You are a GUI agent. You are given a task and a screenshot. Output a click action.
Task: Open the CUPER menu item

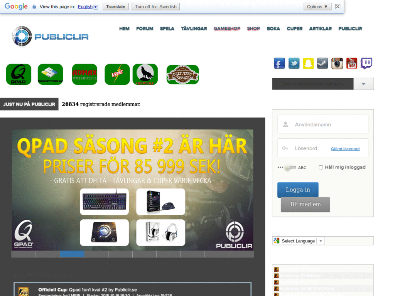tap(294, 29)
